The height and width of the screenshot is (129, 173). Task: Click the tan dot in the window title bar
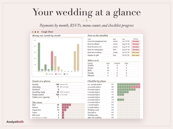point(33,32)
